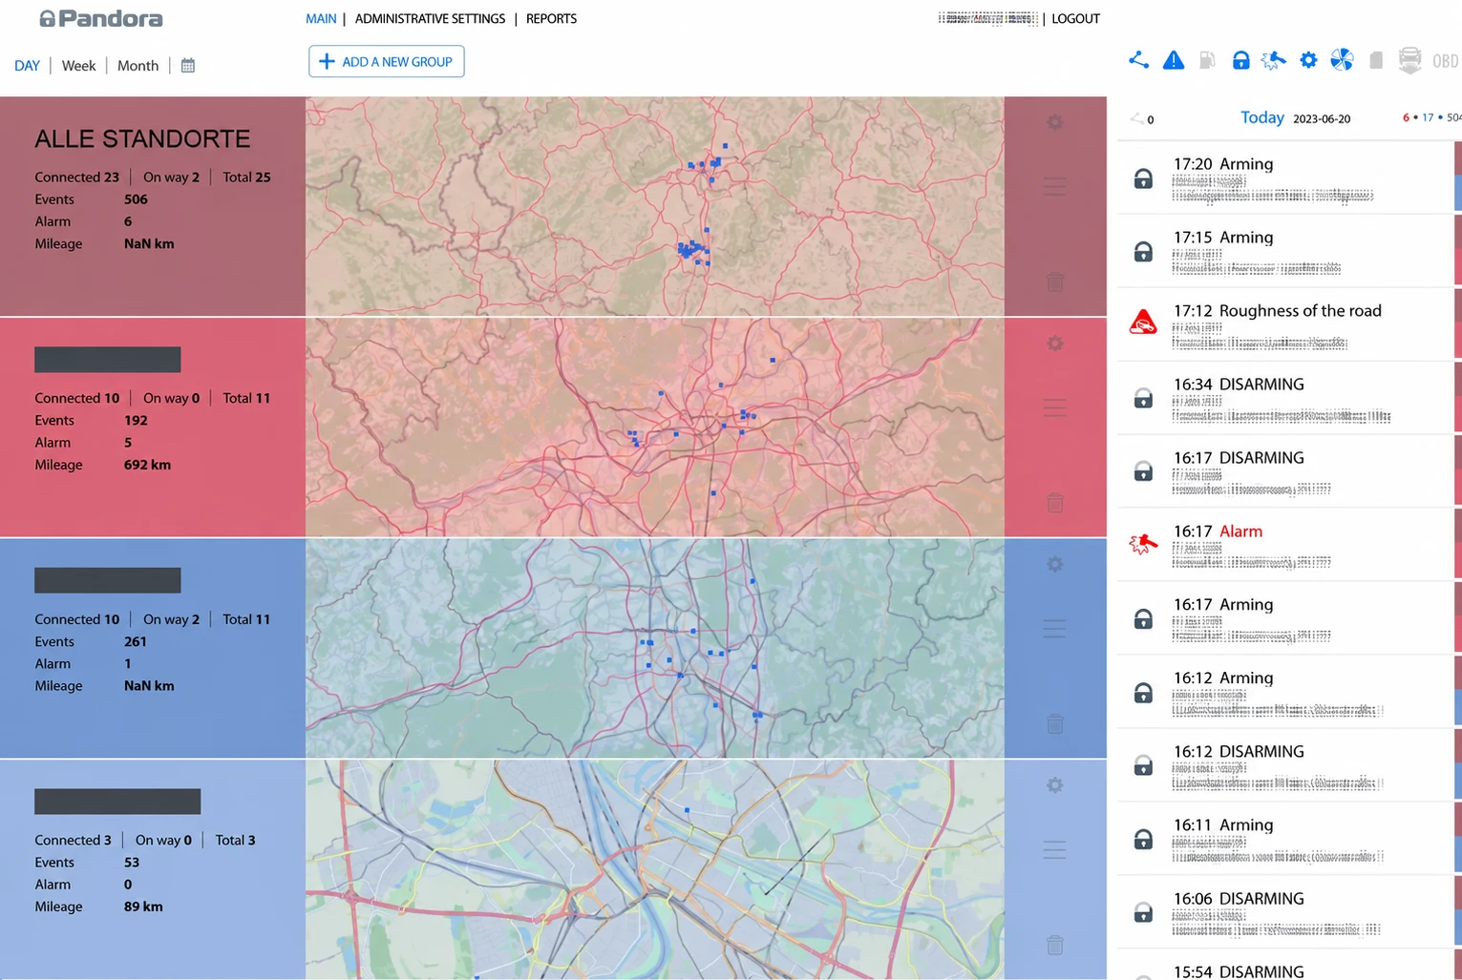Toggle the warning triangle events filter

click(1174, 60)
